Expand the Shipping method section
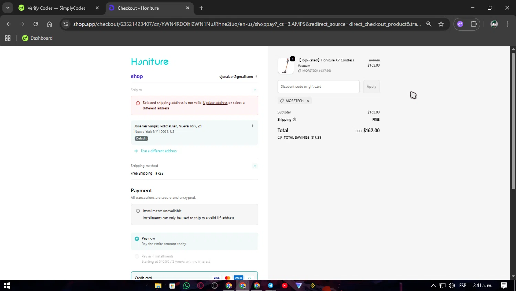 (x=255, y=166)
